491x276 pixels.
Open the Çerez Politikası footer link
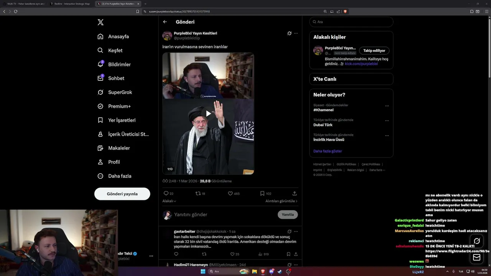[371, 164]
